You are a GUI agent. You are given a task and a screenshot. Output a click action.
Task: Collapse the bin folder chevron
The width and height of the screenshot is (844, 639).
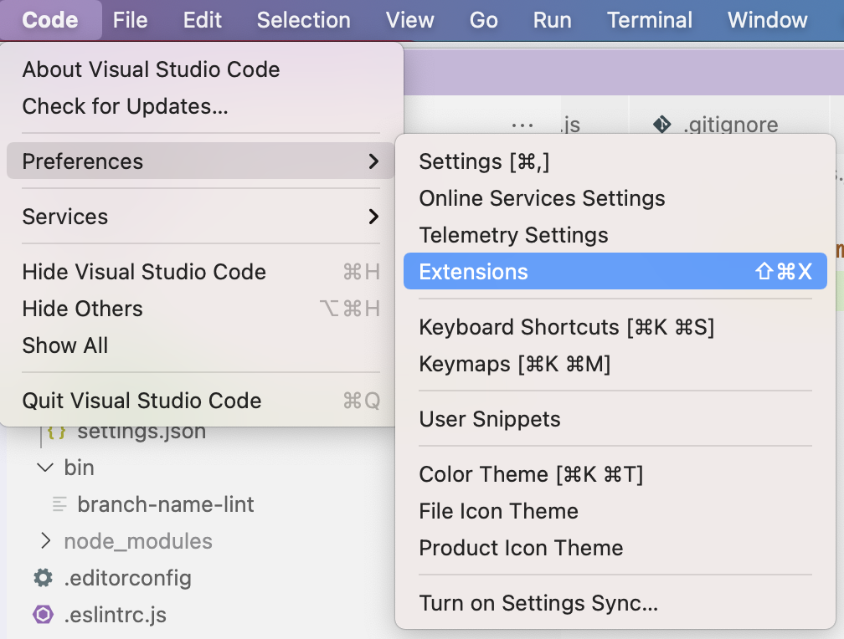45,468
